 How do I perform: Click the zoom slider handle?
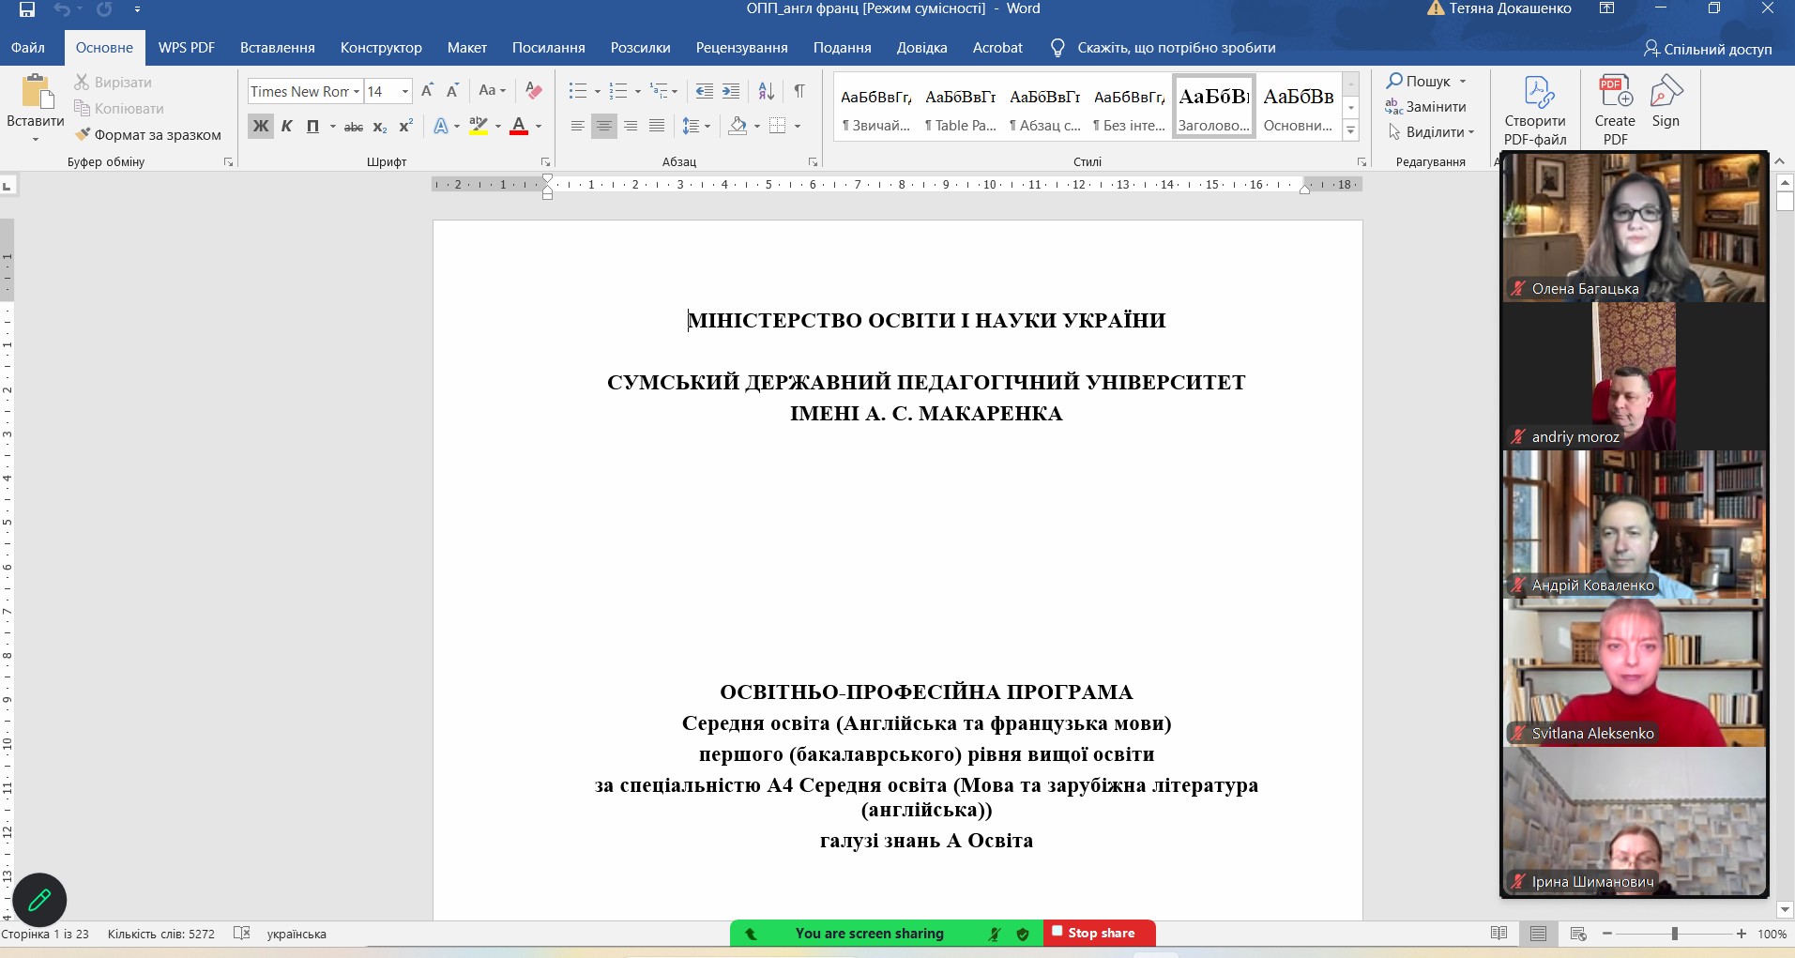pos(1675,934)
